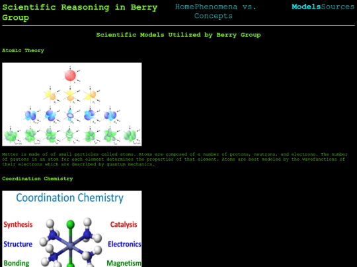Click the Coordination Chemistry section heading
357x267 pixels.
coord(38,179)
